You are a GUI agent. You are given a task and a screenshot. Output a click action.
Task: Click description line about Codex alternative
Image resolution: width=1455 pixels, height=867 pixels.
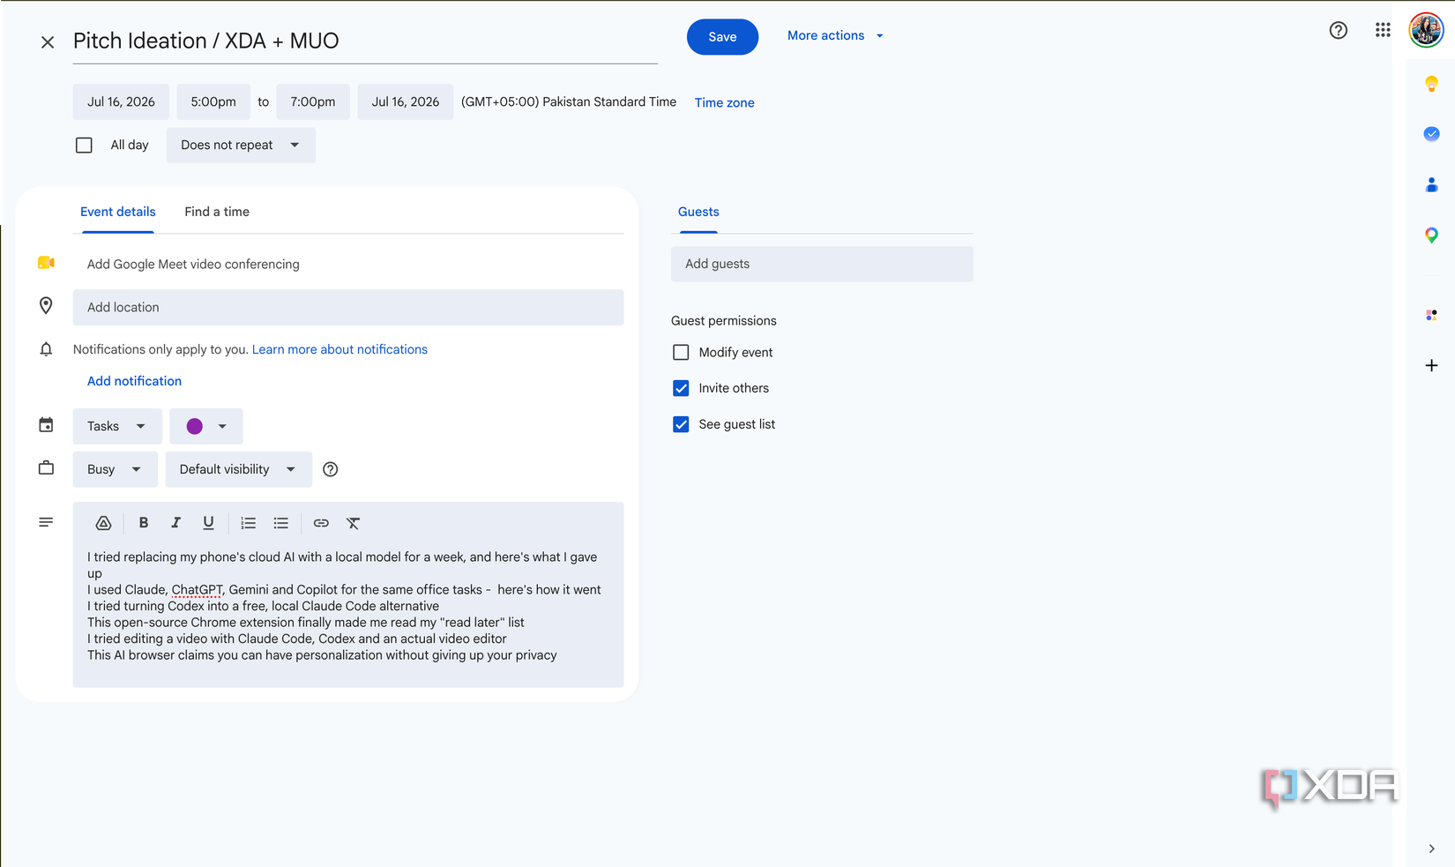(263, 606)
